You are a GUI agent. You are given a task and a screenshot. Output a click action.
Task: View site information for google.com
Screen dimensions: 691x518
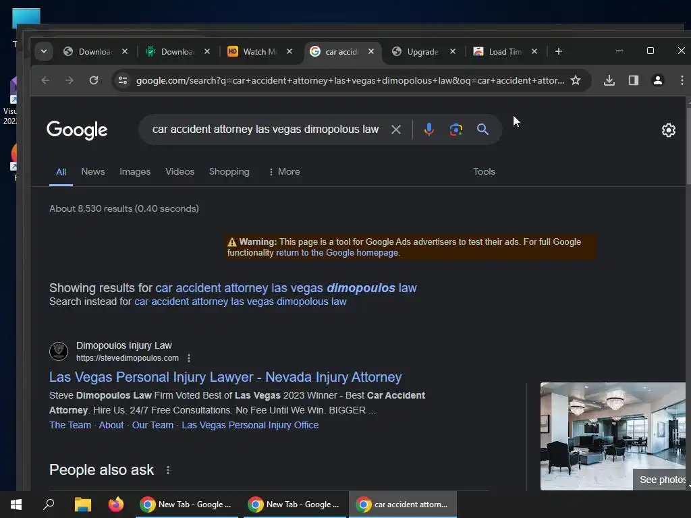pos(123,80)
